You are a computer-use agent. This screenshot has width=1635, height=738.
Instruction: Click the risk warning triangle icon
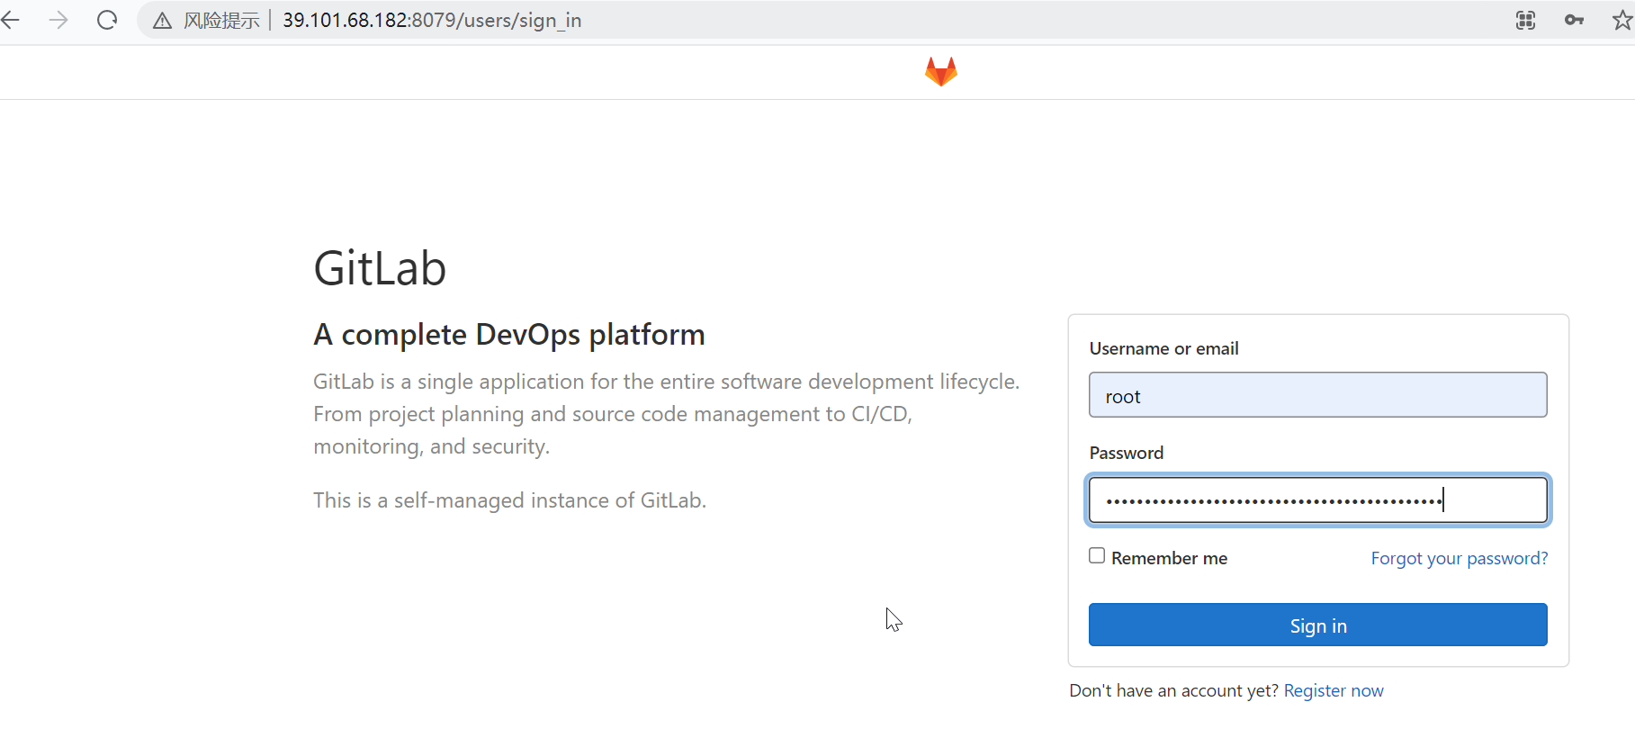click(162, 21)
